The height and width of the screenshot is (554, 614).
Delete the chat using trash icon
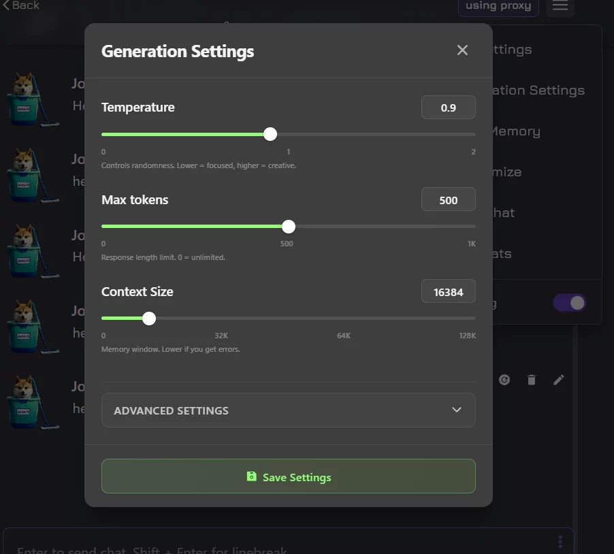tap(532, 380)
